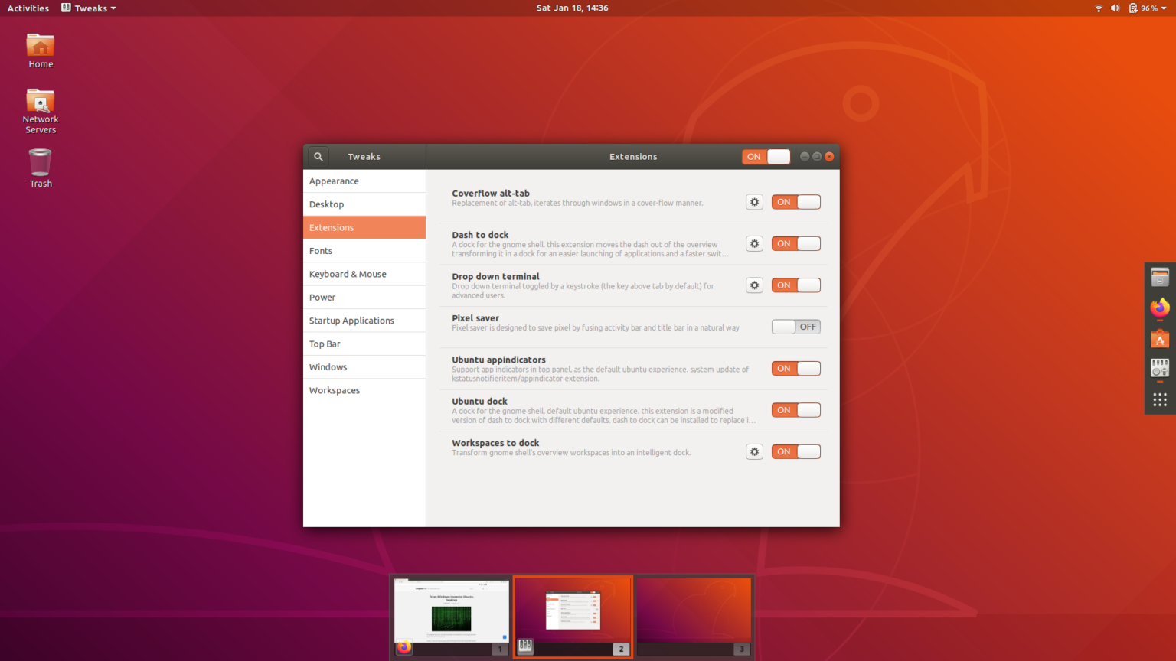The image size is (1176, 661).
Task: Open Dash to dock settings gear
Action: 754,243
